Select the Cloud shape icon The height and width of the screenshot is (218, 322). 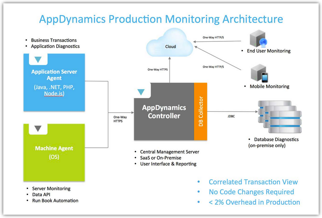click(170, 45)
